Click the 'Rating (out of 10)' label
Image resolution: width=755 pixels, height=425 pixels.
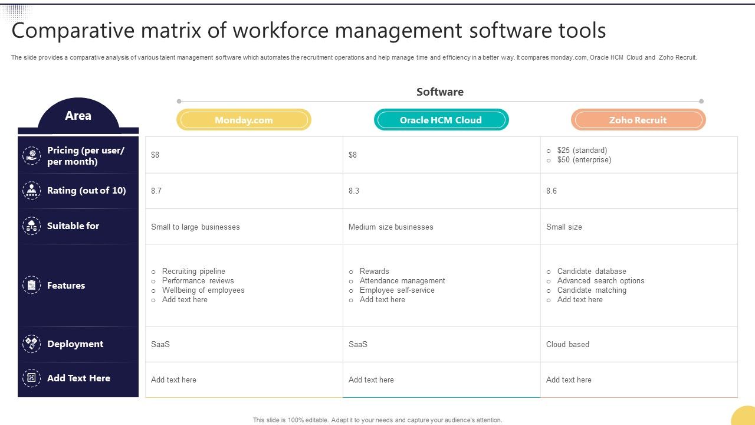[87, 191]
